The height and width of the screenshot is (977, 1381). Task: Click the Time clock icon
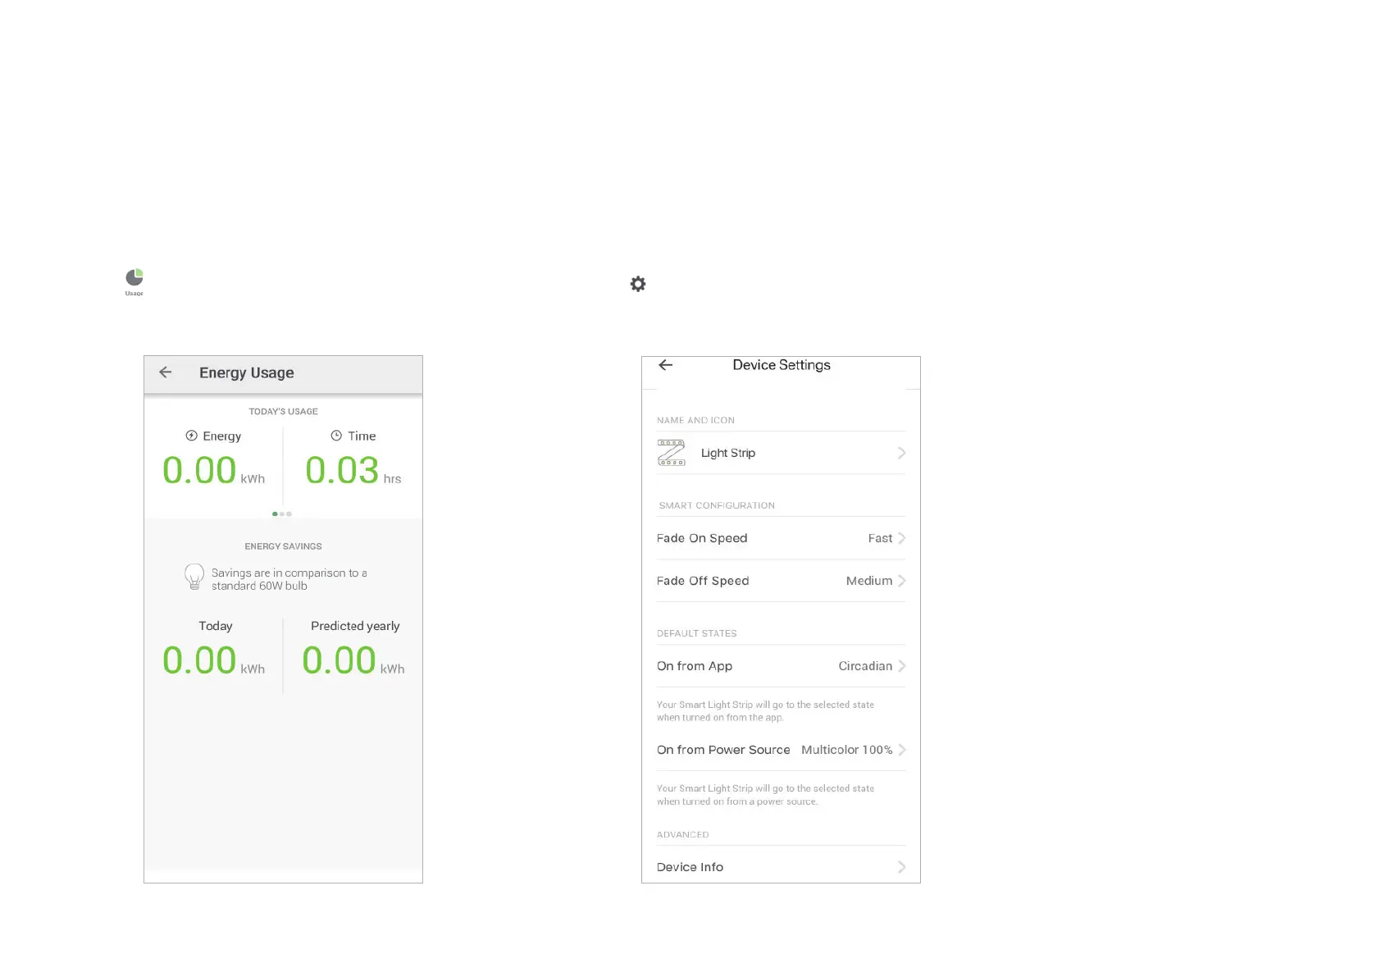[336, 436]
